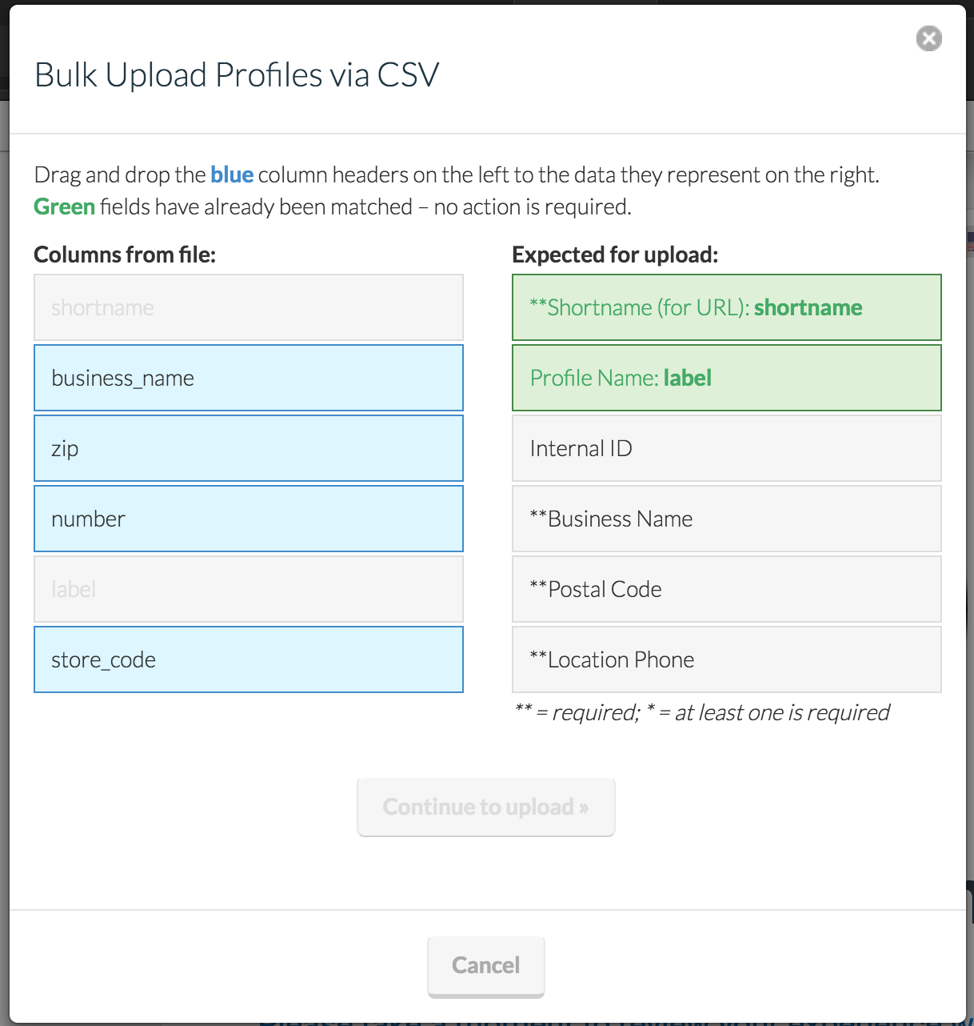
Task: Click the Internal ID target field
Action: (725, 448)
